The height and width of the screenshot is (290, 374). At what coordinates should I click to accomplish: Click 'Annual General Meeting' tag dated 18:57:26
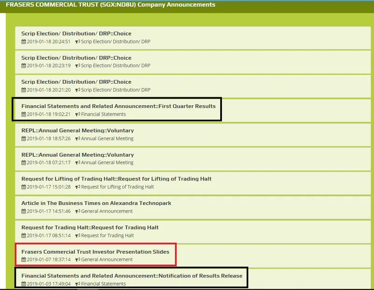click(108, 138)
